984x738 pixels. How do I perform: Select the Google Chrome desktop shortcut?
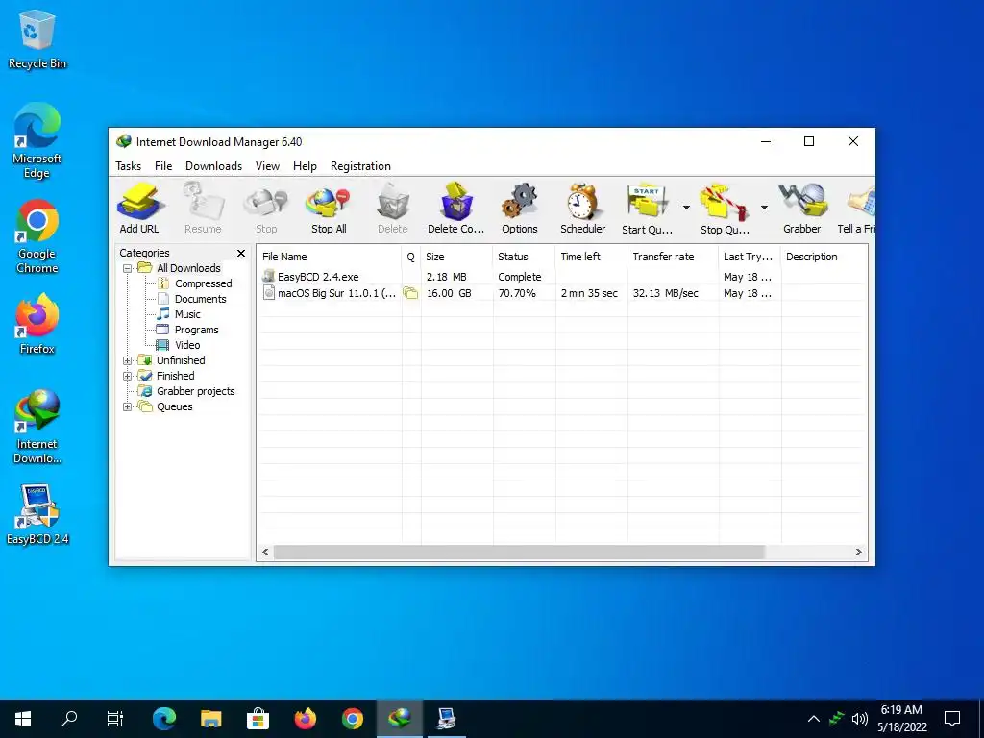click(37, 236)
